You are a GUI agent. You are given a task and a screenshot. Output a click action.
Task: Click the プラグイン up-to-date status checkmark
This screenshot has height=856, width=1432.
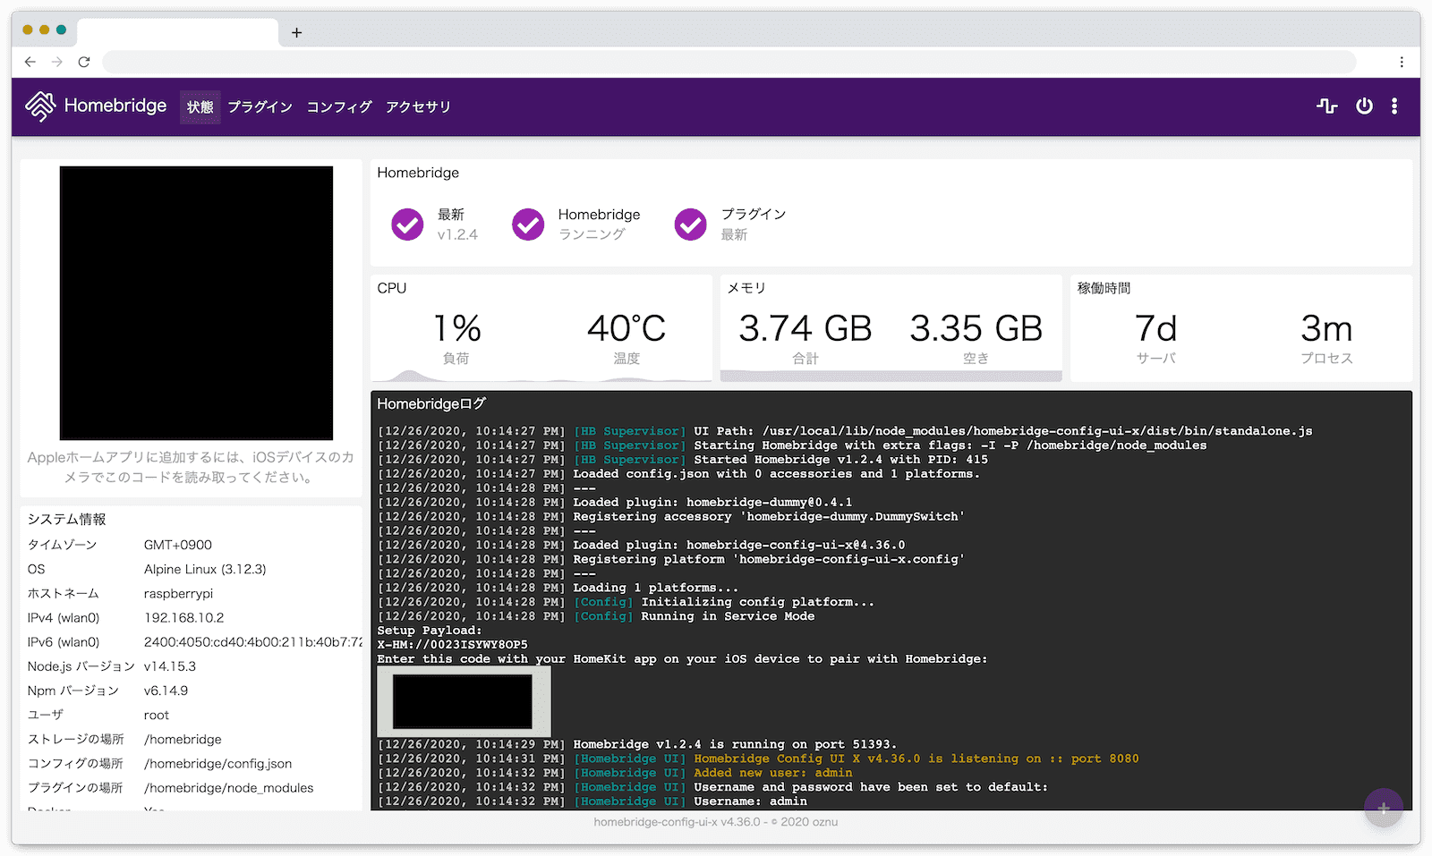tap(690, 225)
